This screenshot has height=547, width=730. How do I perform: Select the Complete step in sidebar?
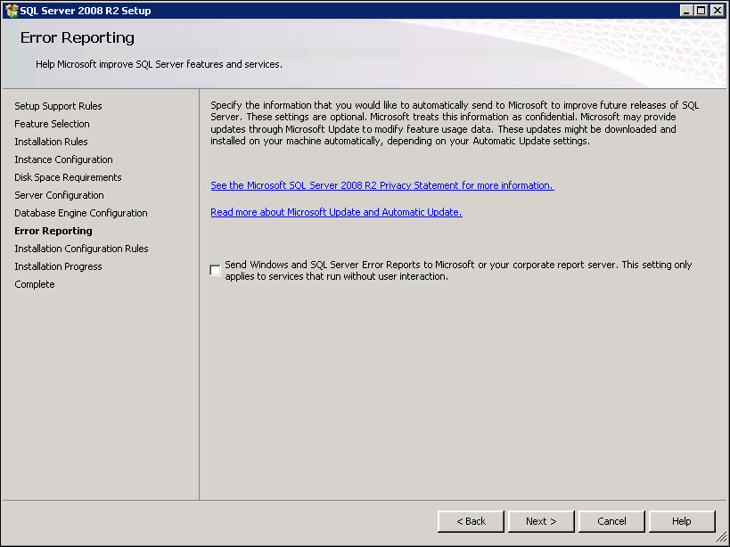pyautogui.click(x=35, y=284)
